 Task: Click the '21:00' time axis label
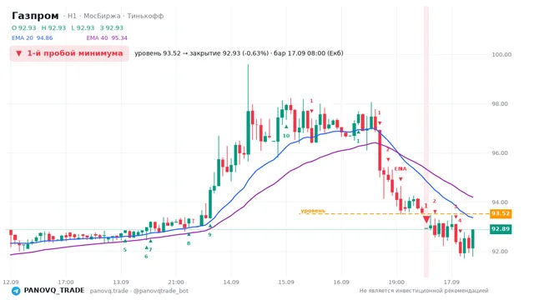[x=176, y=282]
